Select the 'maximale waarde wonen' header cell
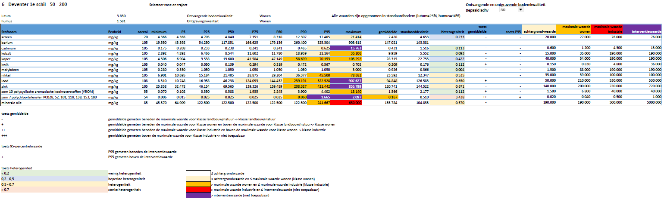 (573, 29)
